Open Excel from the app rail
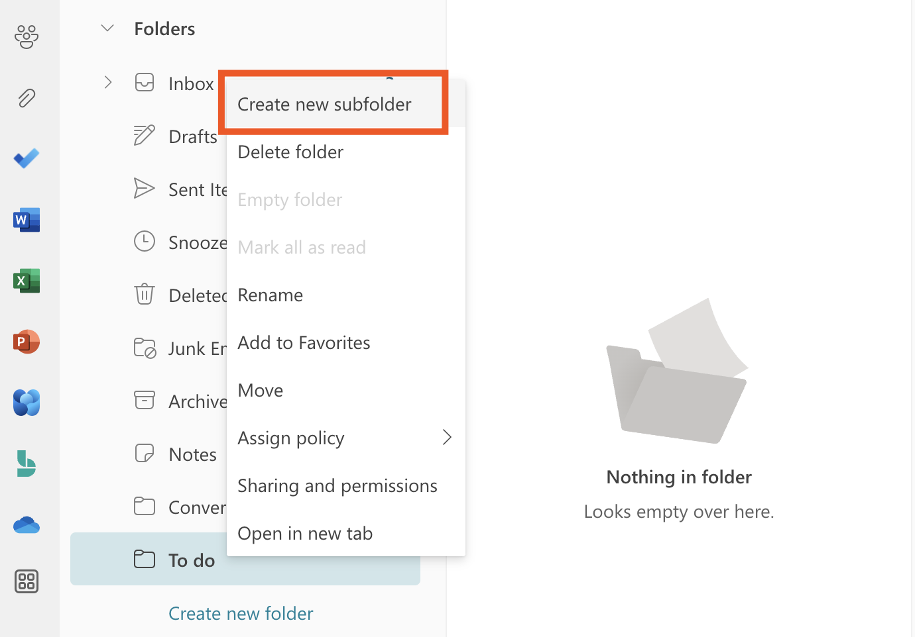Screen dimensions: 915x637 point(27,281)
